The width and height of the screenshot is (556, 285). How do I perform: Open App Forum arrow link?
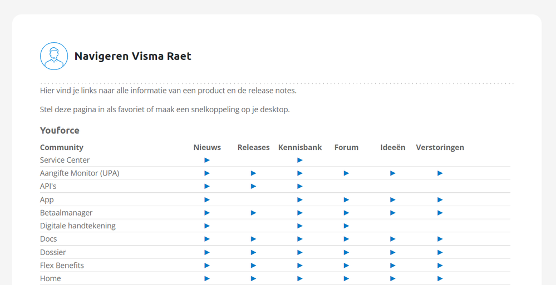[x=346, y=199]
